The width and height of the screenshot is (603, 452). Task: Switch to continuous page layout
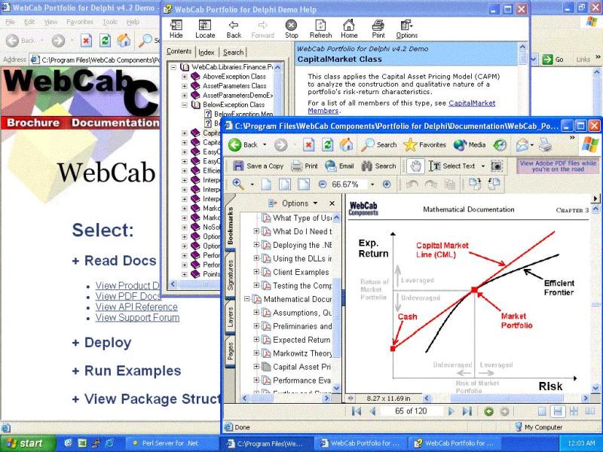557,411
